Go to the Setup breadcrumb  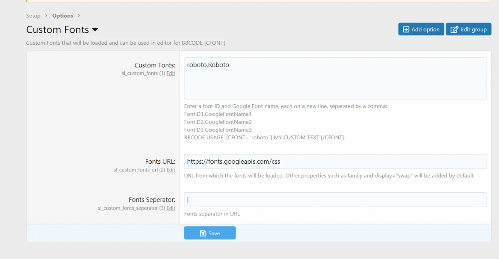33,16
